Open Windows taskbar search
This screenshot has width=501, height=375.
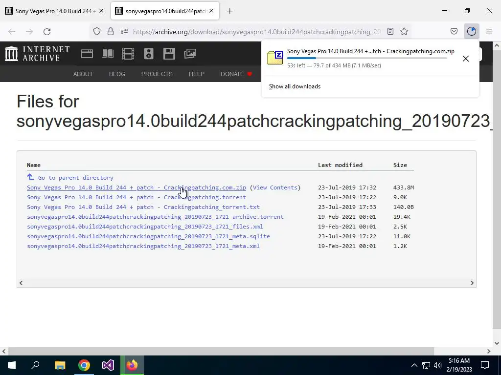pyautogui.click(x=35, y=365)
